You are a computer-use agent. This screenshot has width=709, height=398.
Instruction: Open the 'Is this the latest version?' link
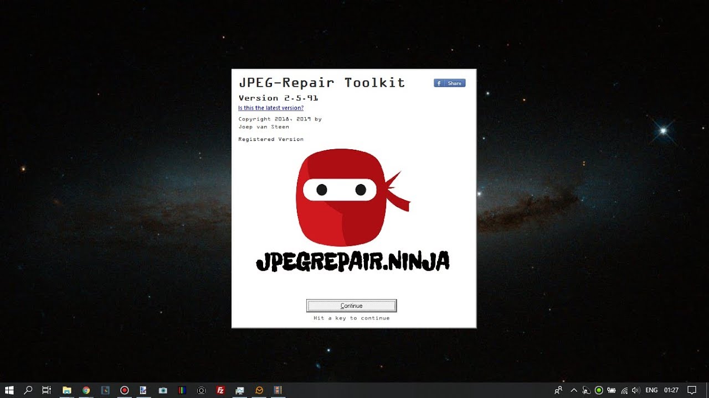(x=271, y=108)
